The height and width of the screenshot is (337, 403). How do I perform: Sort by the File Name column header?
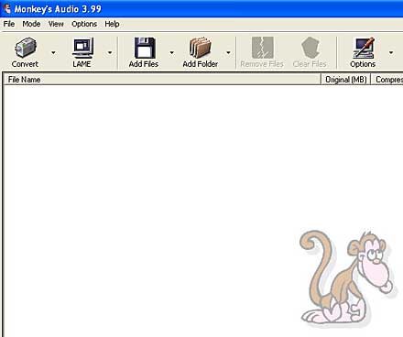162,80
